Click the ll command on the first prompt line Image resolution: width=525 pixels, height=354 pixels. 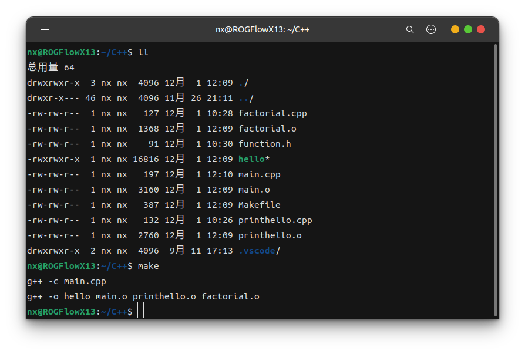point(143,52)
